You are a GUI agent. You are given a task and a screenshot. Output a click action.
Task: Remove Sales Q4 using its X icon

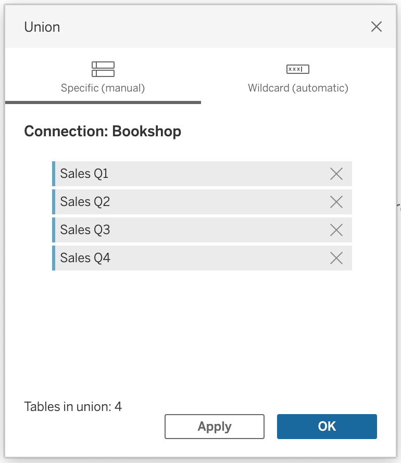click(x=336, y=258)
